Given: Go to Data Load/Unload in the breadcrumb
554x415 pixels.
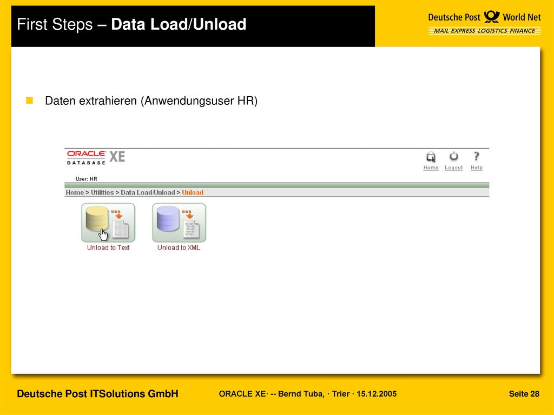Looking at the screenshot, I should point(148,193).
